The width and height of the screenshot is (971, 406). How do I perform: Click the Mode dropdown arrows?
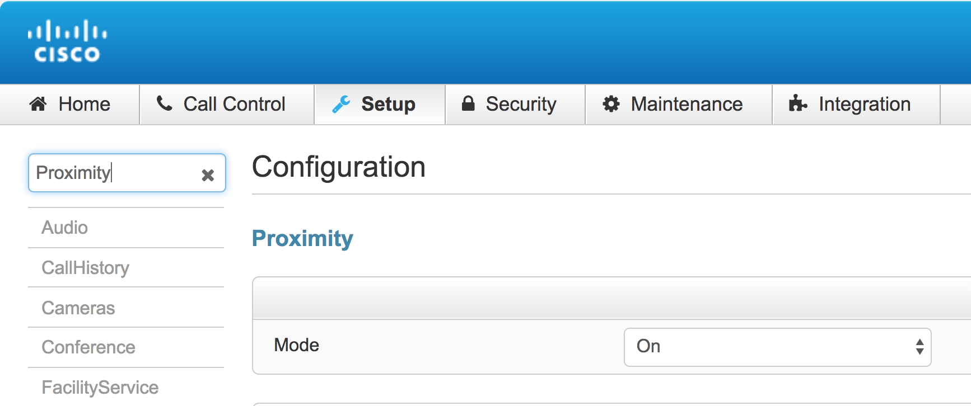[919, 347]
